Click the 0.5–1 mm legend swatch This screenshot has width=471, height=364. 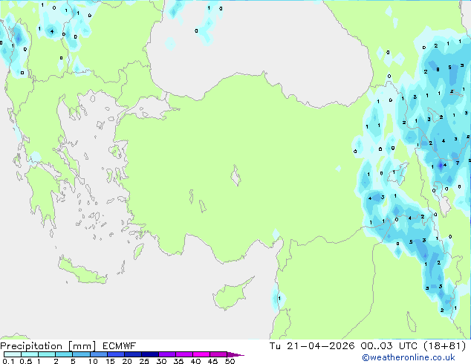[30, 354]
